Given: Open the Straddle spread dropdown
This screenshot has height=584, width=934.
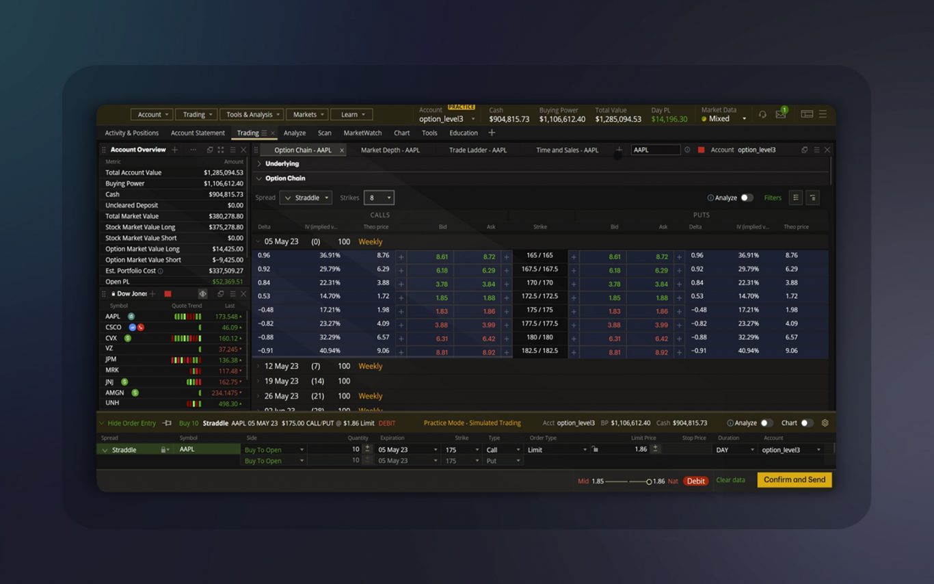Looking at the screenshot, I should [x=306, y=197].
